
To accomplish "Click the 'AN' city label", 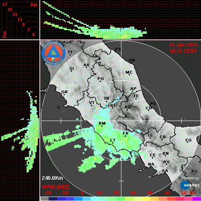I will [132, 60].
